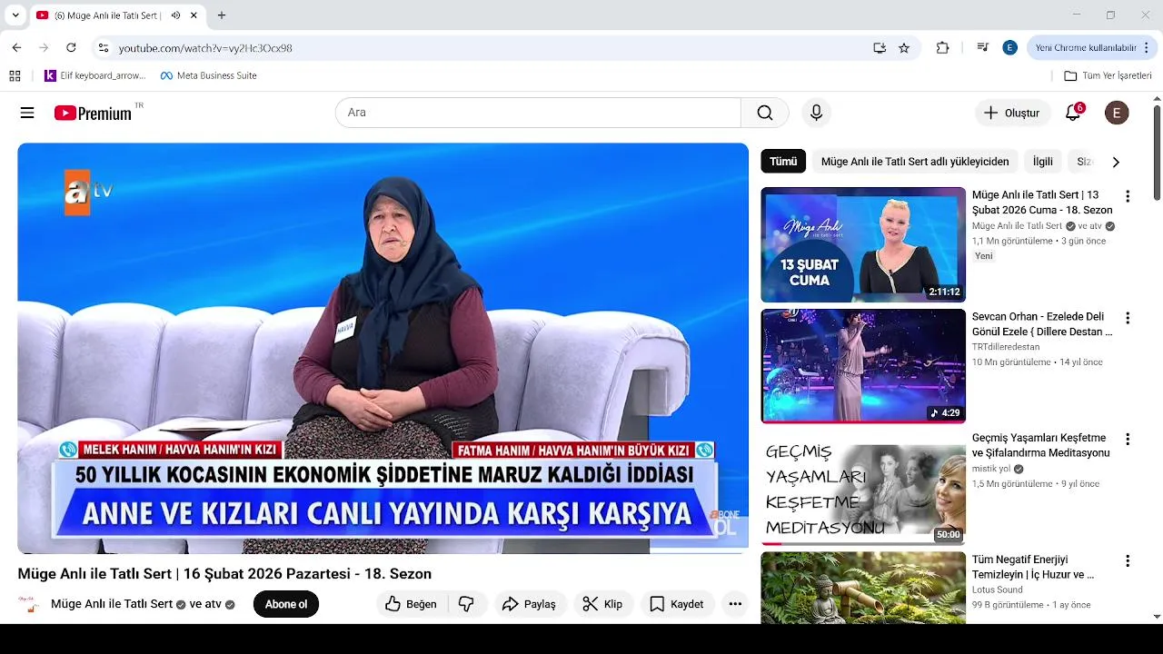1163x654 pixels.
Task: Open options menu for Sevcan Orhan video
Action: click(1128, 318)
